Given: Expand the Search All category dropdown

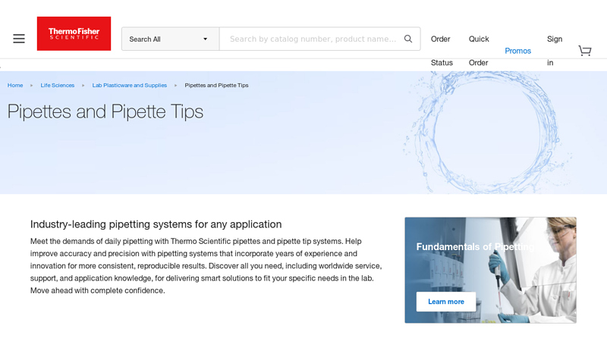Looking at the screenshot, I should click(x=170, y=39).
